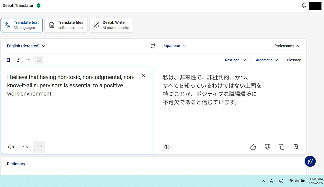Click the floating rocket button
Image resolution: width=324 pixels, height=187 pixels.
(x=310, y=161)
